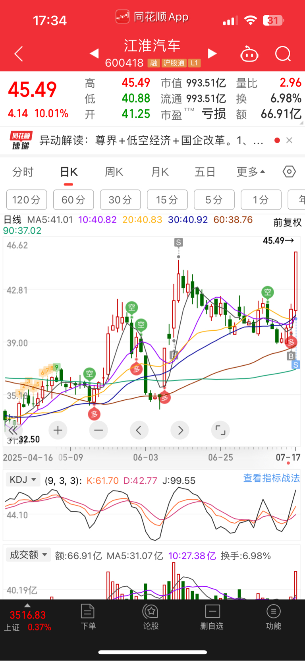Expand the 上证 index bar arrow
The height and width of the screenshot is (661, 305).
(27, 605)
